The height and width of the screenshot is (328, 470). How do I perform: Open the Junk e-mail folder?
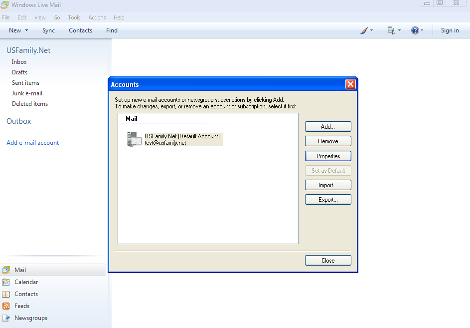point(27,93)
